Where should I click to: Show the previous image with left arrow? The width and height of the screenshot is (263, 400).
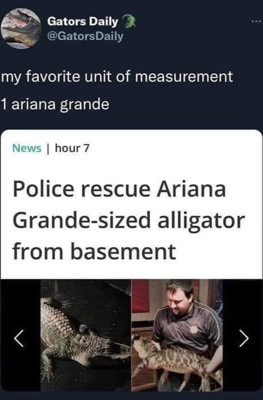coord(19,338)
